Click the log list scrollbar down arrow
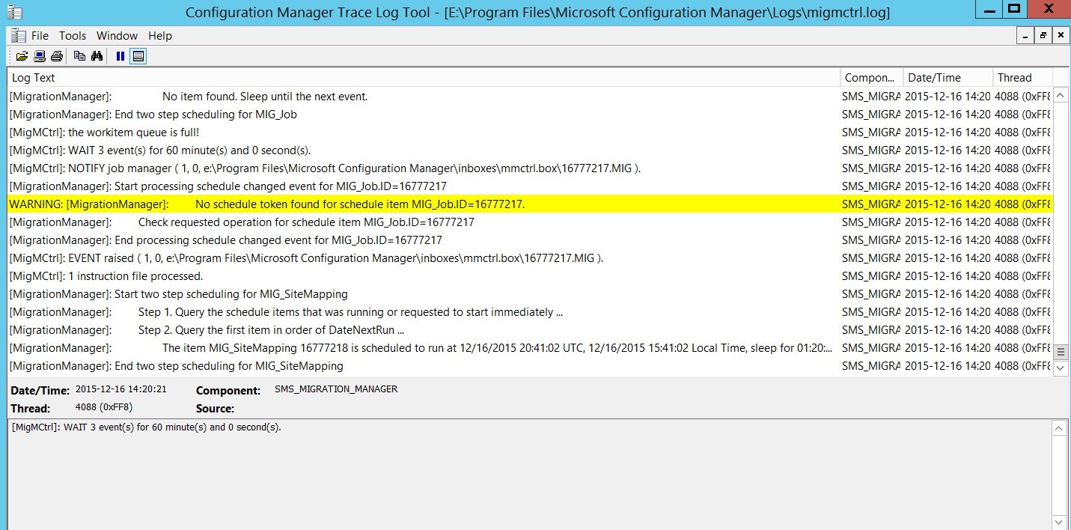Screen dimensions: 1071x530 [x=1061, y=368]
